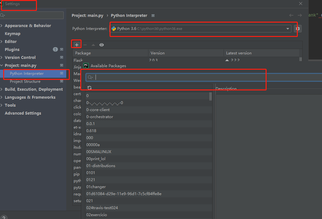Select the 02exercicio package

pyautogui.click(x=149, y=215)
